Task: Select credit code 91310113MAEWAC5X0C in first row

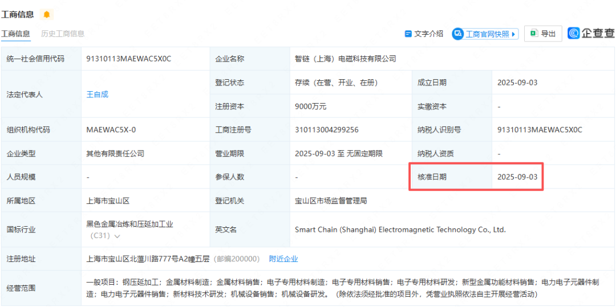Action: click(129, 59)
